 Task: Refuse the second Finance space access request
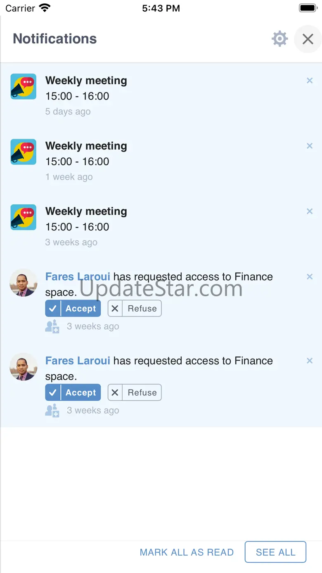(135, 392)
